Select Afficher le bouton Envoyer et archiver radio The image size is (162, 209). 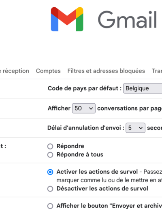[x=50, y=206]
